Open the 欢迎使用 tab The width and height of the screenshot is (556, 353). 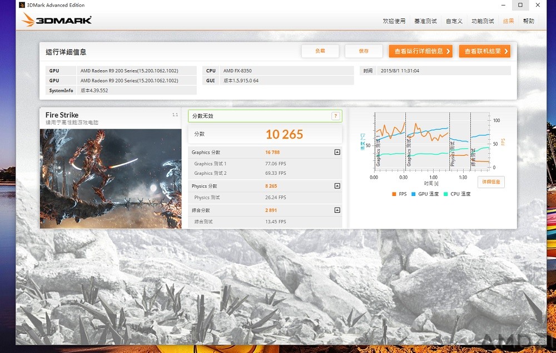point(394,21)
